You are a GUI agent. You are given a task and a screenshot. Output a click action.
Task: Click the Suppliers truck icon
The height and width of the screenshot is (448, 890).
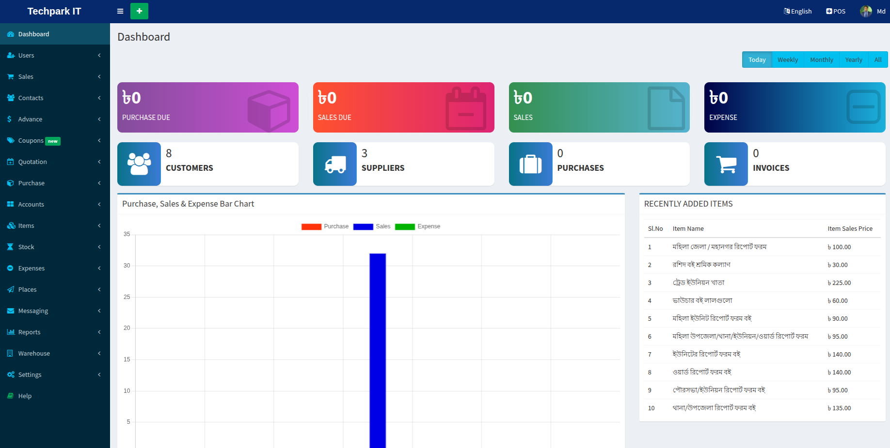click(x=334, y=164)
